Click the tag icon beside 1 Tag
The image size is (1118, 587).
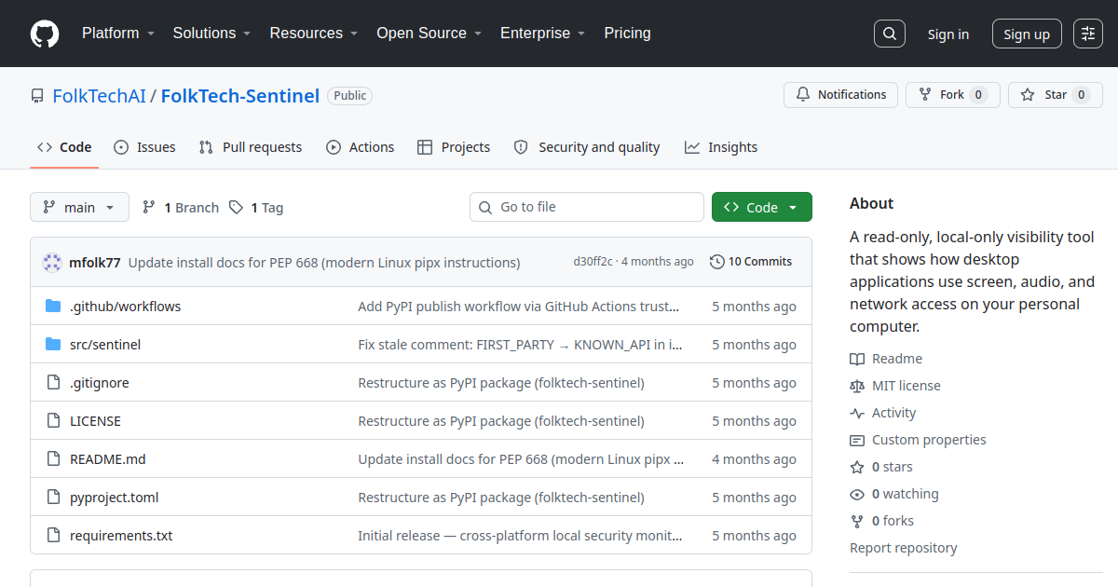[x=237, y=207]
